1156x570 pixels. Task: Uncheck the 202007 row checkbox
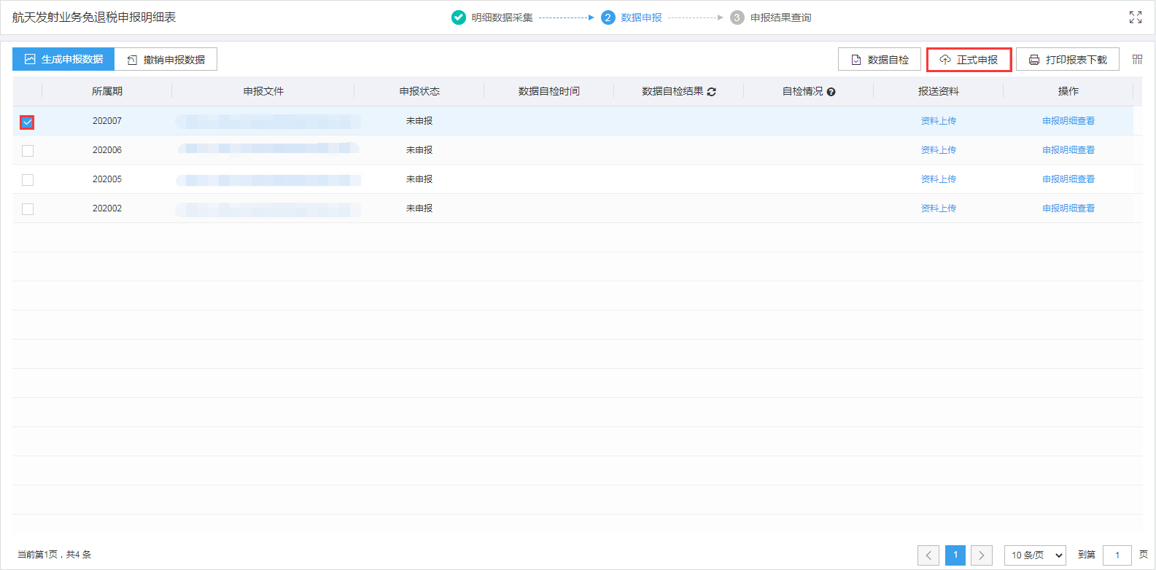pos(28,122)
